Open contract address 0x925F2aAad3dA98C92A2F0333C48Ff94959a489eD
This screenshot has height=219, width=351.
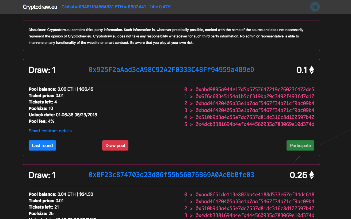tap(171, 70)
